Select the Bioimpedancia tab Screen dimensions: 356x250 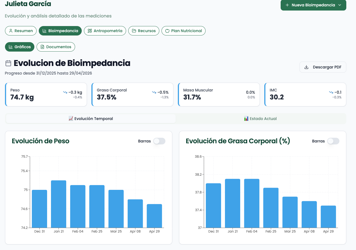point(60,31)
